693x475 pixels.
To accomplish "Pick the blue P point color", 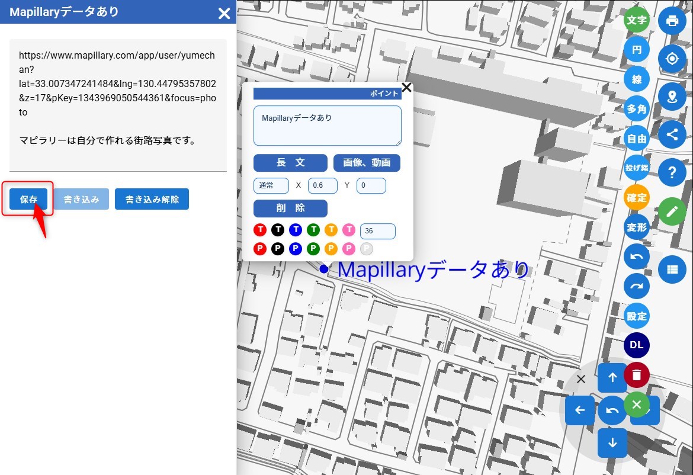I will coord(296,249).
